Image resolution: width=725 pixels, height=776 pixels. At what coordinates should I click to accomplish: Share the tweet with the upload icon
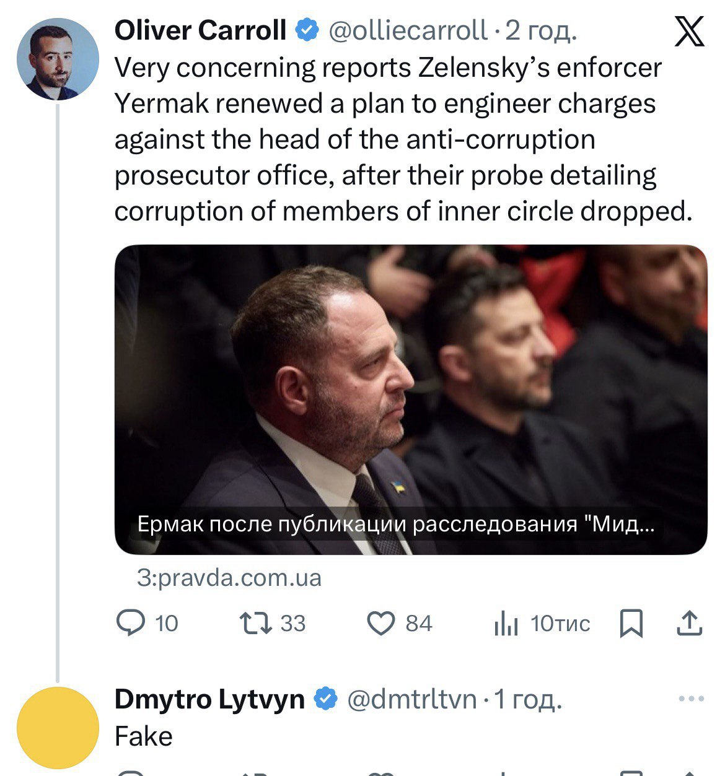tap(689, 623)
